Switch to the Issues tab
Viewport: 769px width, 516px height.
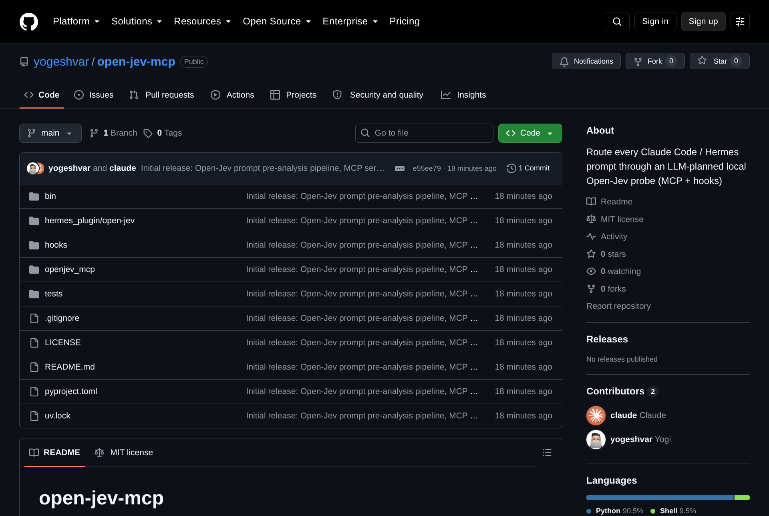[94, 95]
